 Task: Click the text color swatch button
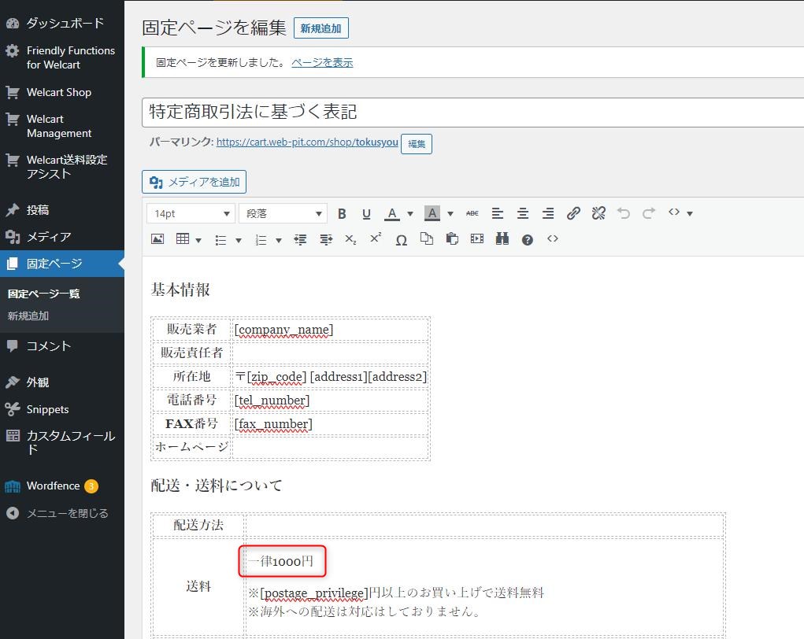coord(391,213)
